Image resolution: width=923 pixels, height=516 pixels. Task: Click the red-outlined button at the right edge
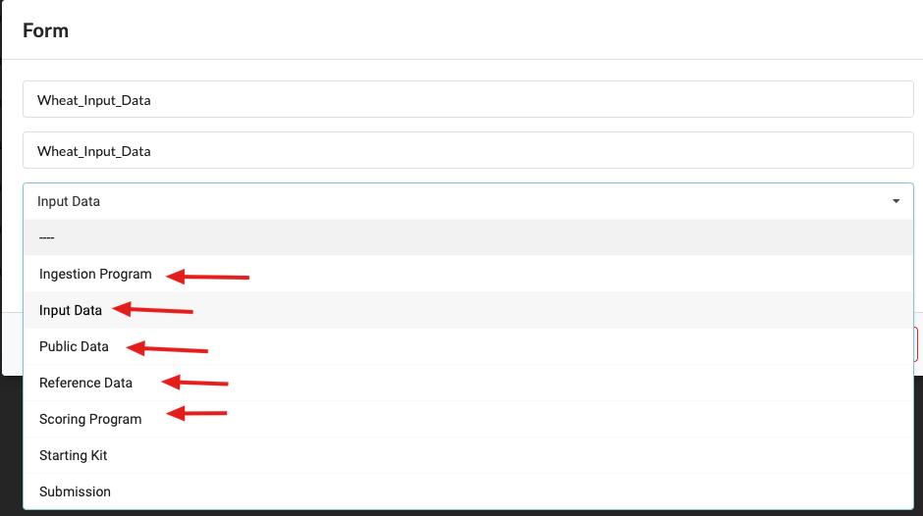[917, 344]
